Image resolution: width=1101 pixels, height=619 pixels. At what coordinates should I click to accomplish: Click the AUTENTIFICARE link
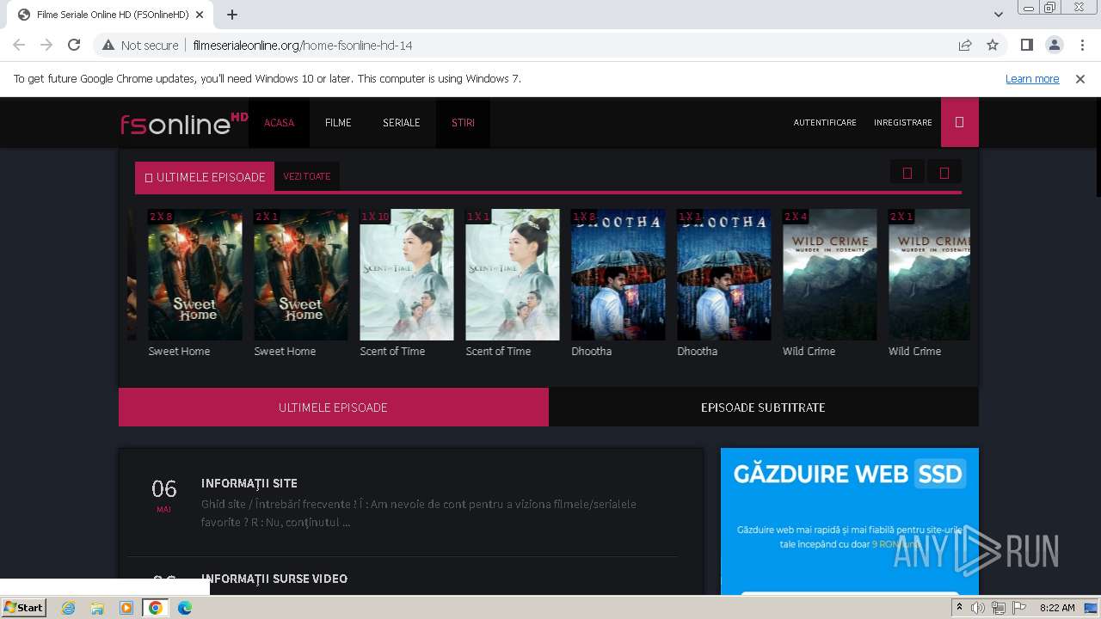pos(825,123)
